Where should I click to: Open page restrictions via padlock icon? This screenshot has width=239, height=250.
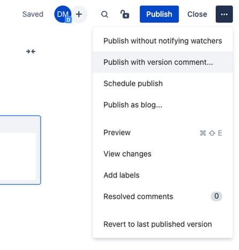[125, 14]
